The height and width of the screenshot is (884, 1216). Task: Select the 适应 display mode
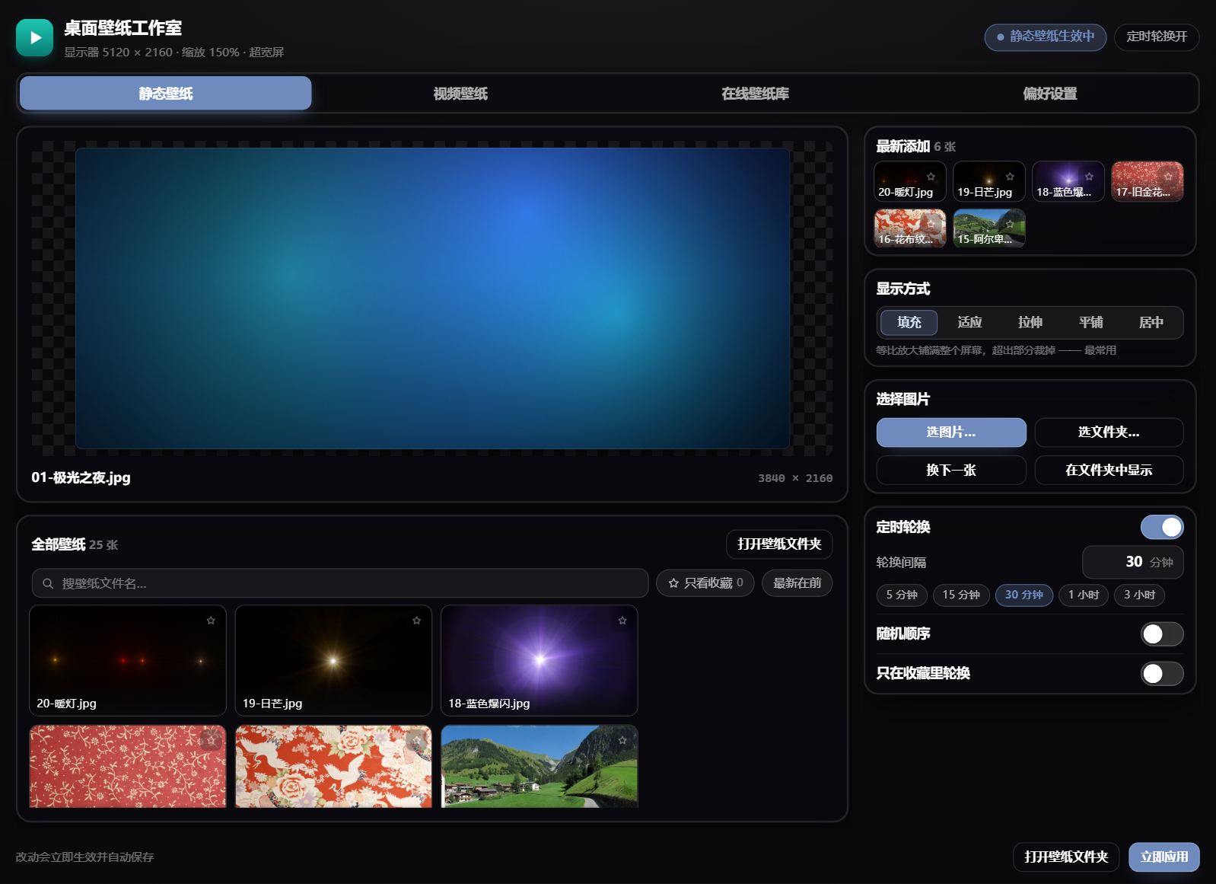pyautogui.click(x=969, y=322)
